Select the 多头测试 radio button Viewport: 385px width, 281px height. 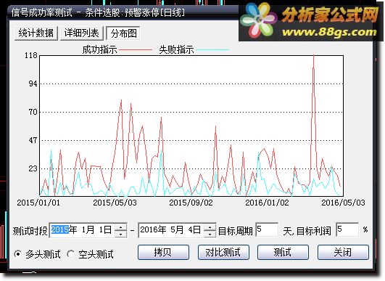[x=17, y=253]
